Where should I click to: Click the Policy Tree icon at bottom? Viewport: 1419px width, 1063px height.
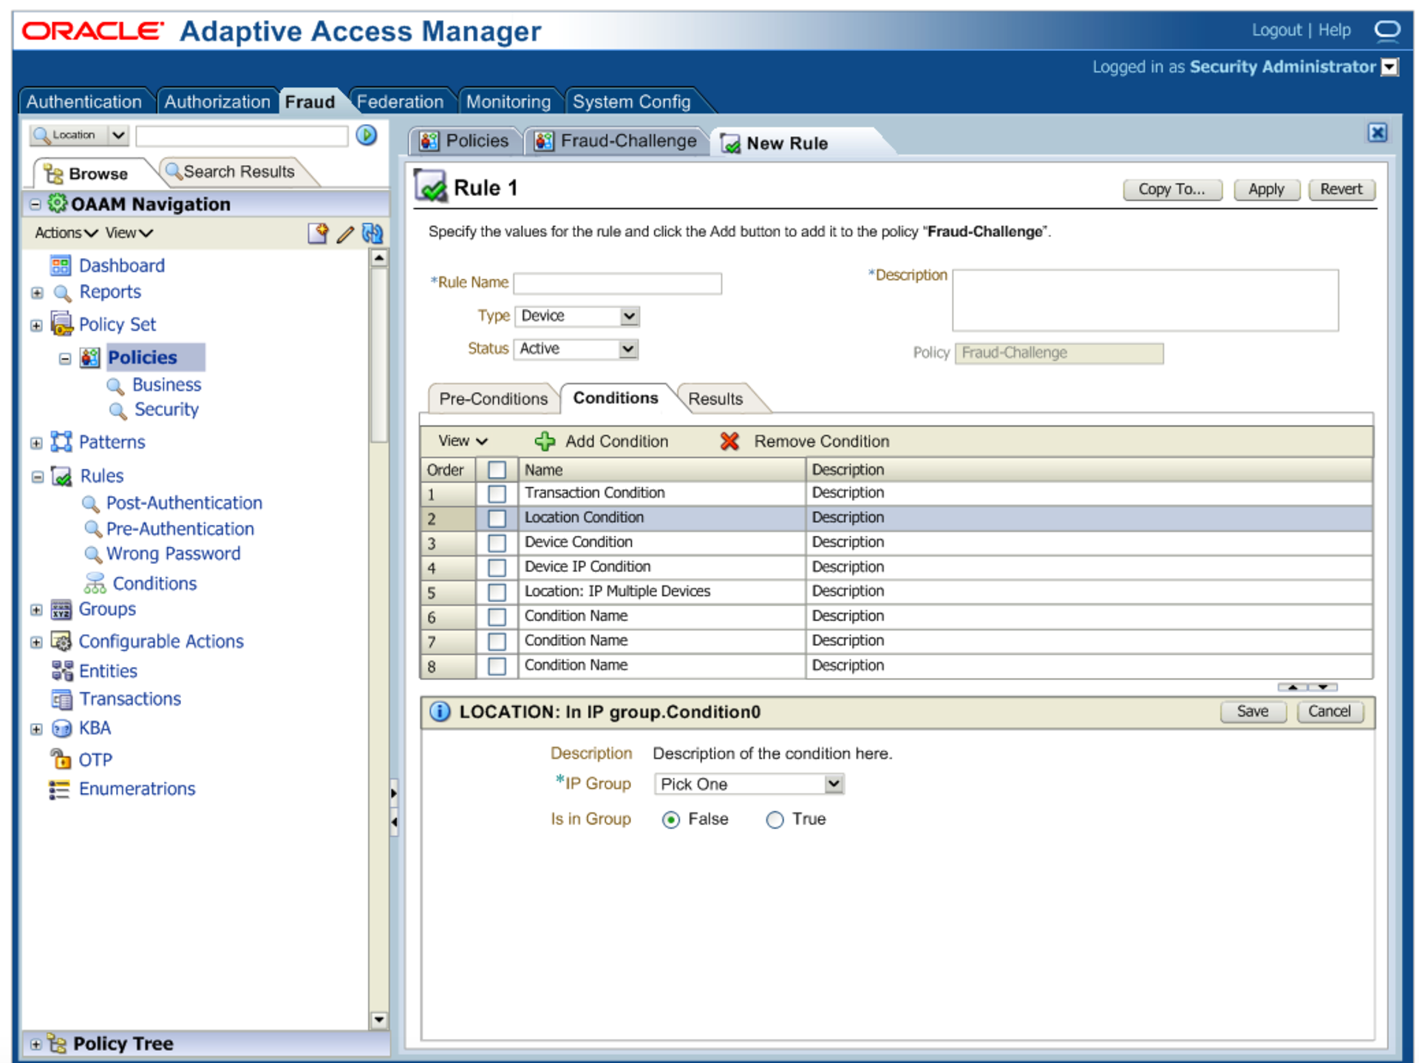pos(57,1043)
